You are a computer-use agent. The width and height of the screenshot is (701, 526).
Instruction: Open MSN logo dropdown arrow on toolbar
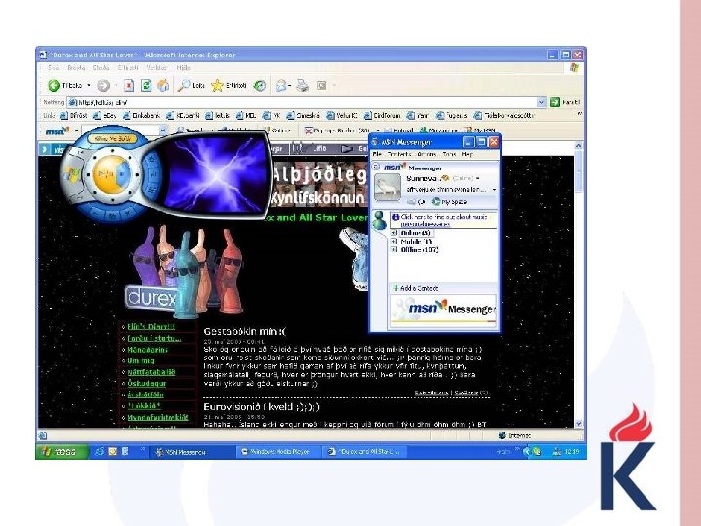[x=77, y=131]
